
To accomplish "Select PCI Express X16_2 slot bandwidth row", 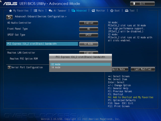I will click(x=42, y=44).
